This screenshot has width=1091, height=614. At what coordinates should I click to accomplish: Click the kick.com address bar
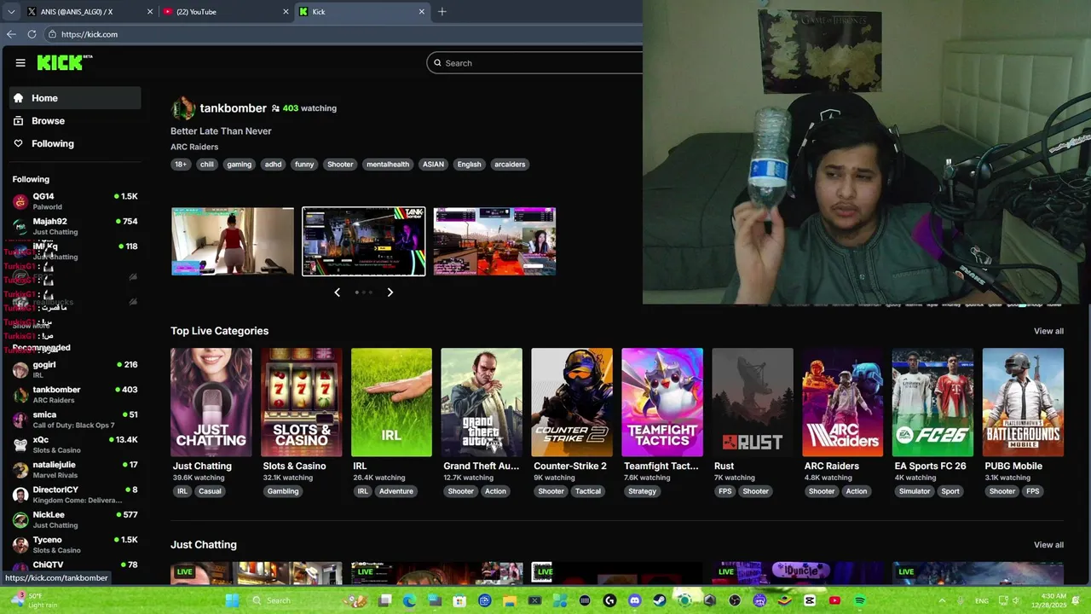[x=341, y=34]
